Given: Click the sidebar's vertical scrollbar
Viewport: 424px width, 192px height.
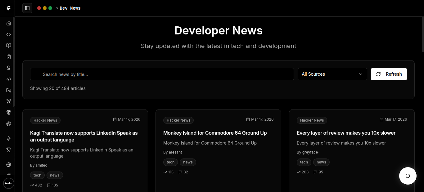Looking at the screenshot, I should (x=14, y=62).
